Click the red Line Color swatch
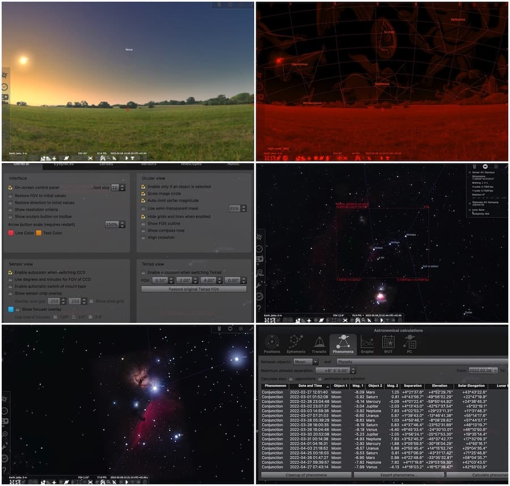This screenshot has width=510, height=486. coord(11,233)
